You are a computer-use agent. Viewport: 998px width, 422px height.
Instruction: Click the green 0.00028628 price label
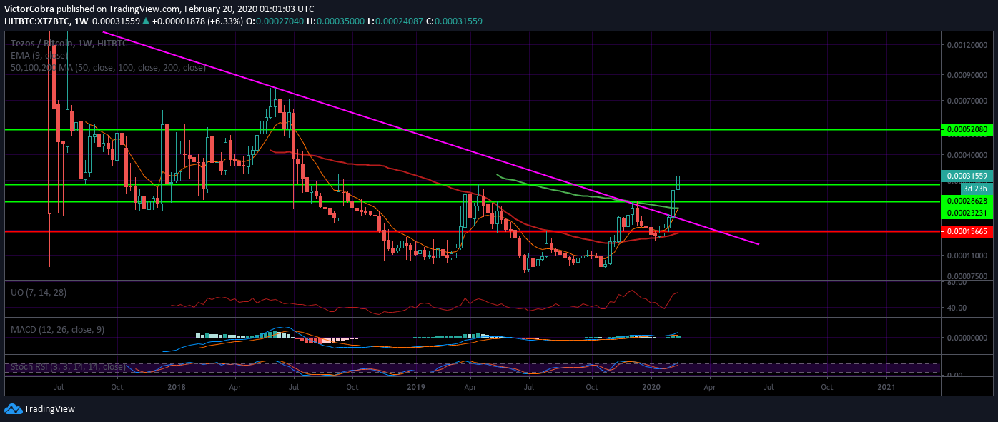click(967, 202)
